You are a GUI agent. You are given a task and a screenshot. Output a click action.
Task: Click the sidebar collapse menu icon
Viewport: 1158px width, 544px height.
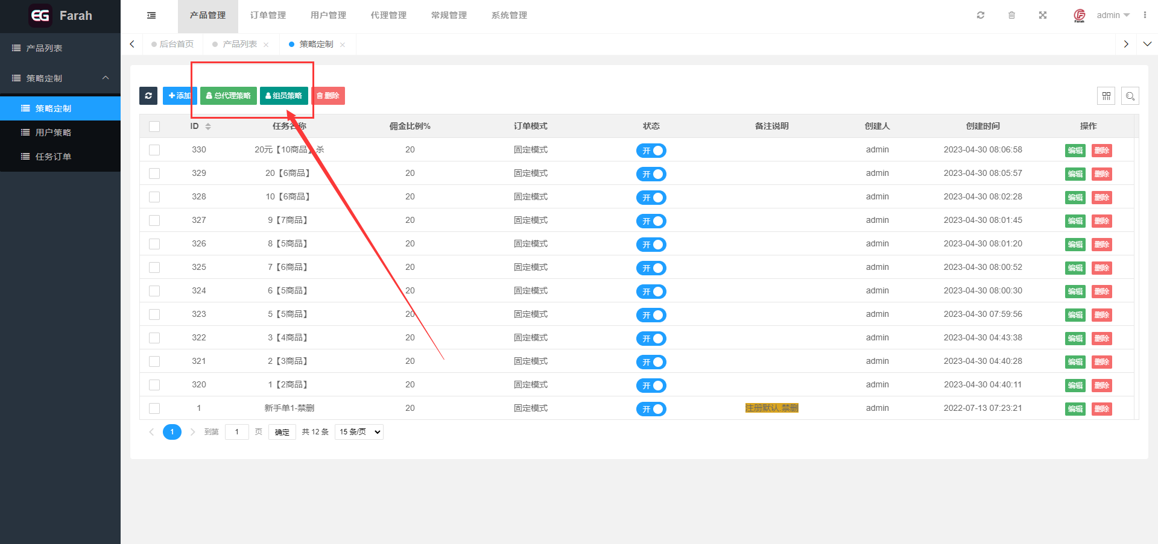[151, 16]
